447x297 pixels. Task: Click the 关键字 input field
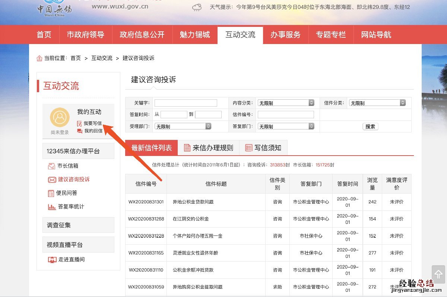(186, 103)
